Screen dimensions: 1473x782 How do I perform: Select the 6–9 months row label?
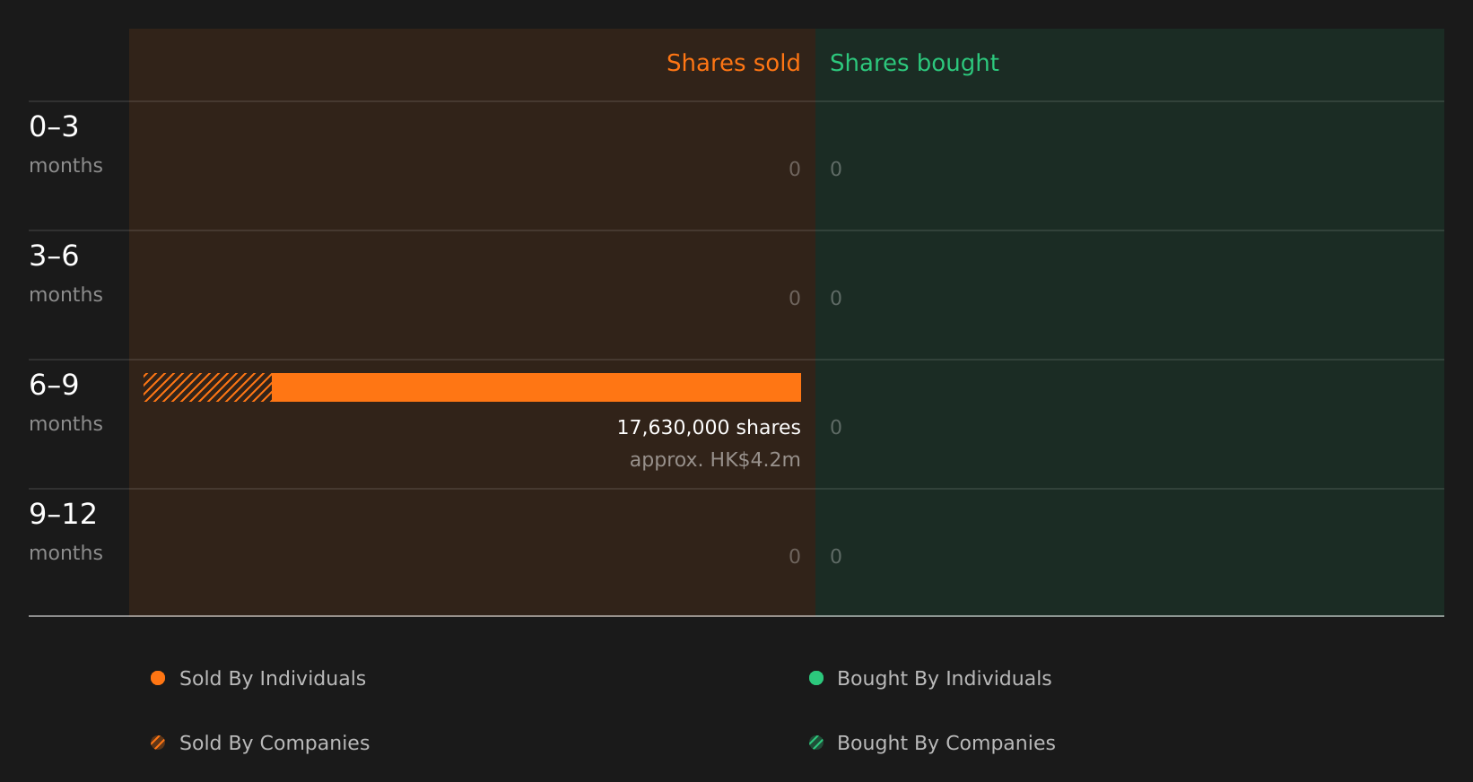(x=65, y=404)
